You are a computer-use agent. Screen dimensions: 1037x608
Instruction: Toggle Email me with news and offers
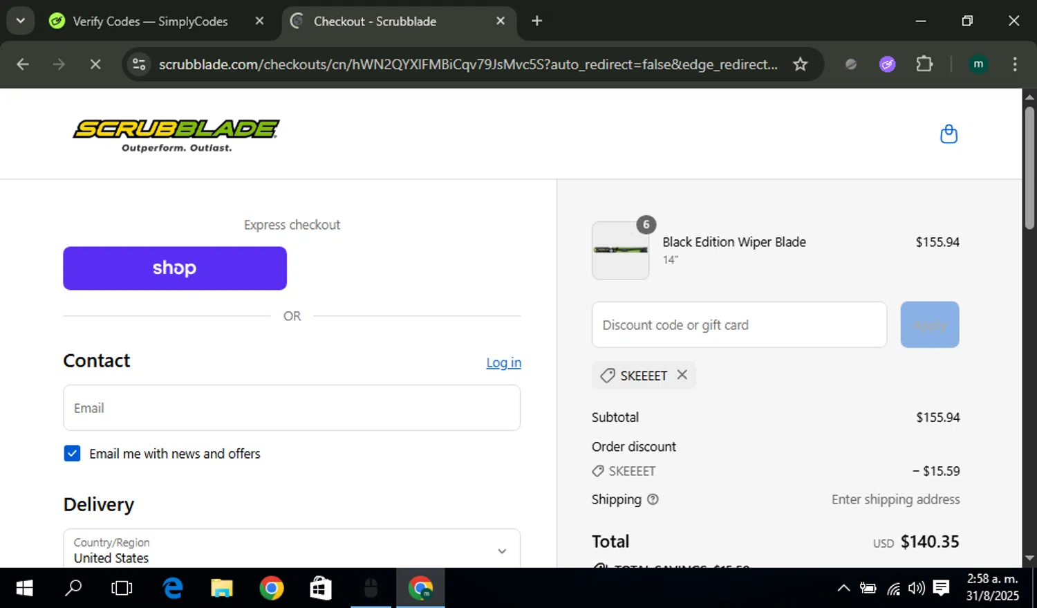pyautogui.click(x=72, y=453)
